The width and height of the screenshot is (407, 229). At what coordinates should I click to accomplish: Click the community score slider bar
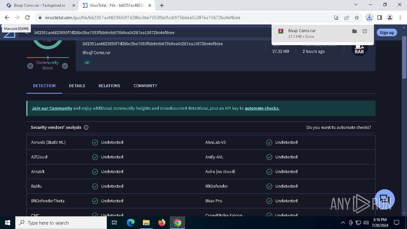[48, 58]
